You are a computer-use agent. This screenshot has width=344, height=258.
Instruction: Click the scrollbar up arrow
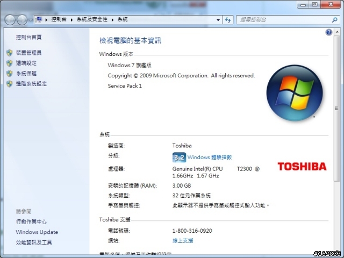click(x=337, y=32)
